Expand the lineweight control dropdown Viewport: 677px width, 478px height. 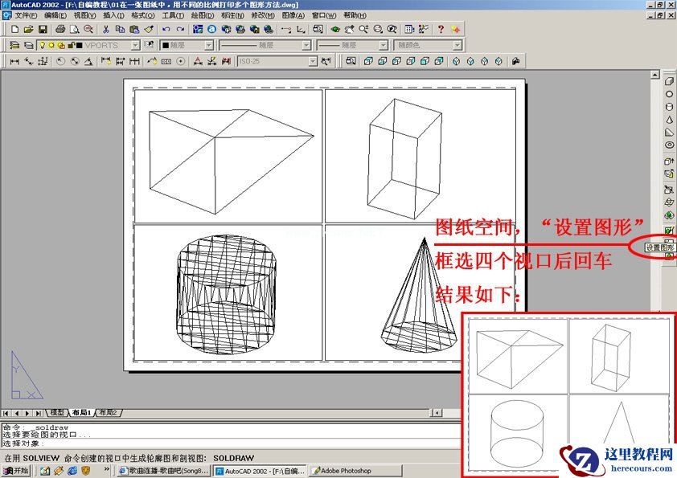coord(384,45)
